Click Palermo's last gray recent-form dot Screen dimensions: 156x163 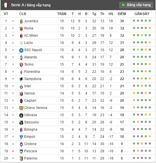click(x=150, y=158)
